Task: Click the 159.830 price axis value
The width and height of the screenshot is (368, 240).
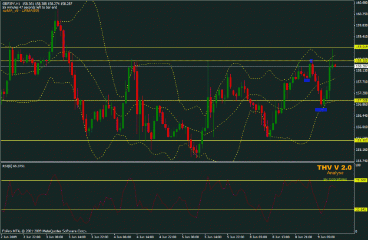Action: click(362, 25)
